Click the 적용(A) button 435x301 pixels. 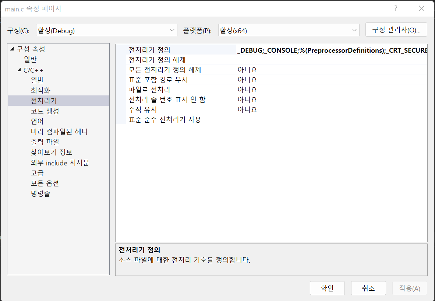pyautogui.click(x=410, y=288)
